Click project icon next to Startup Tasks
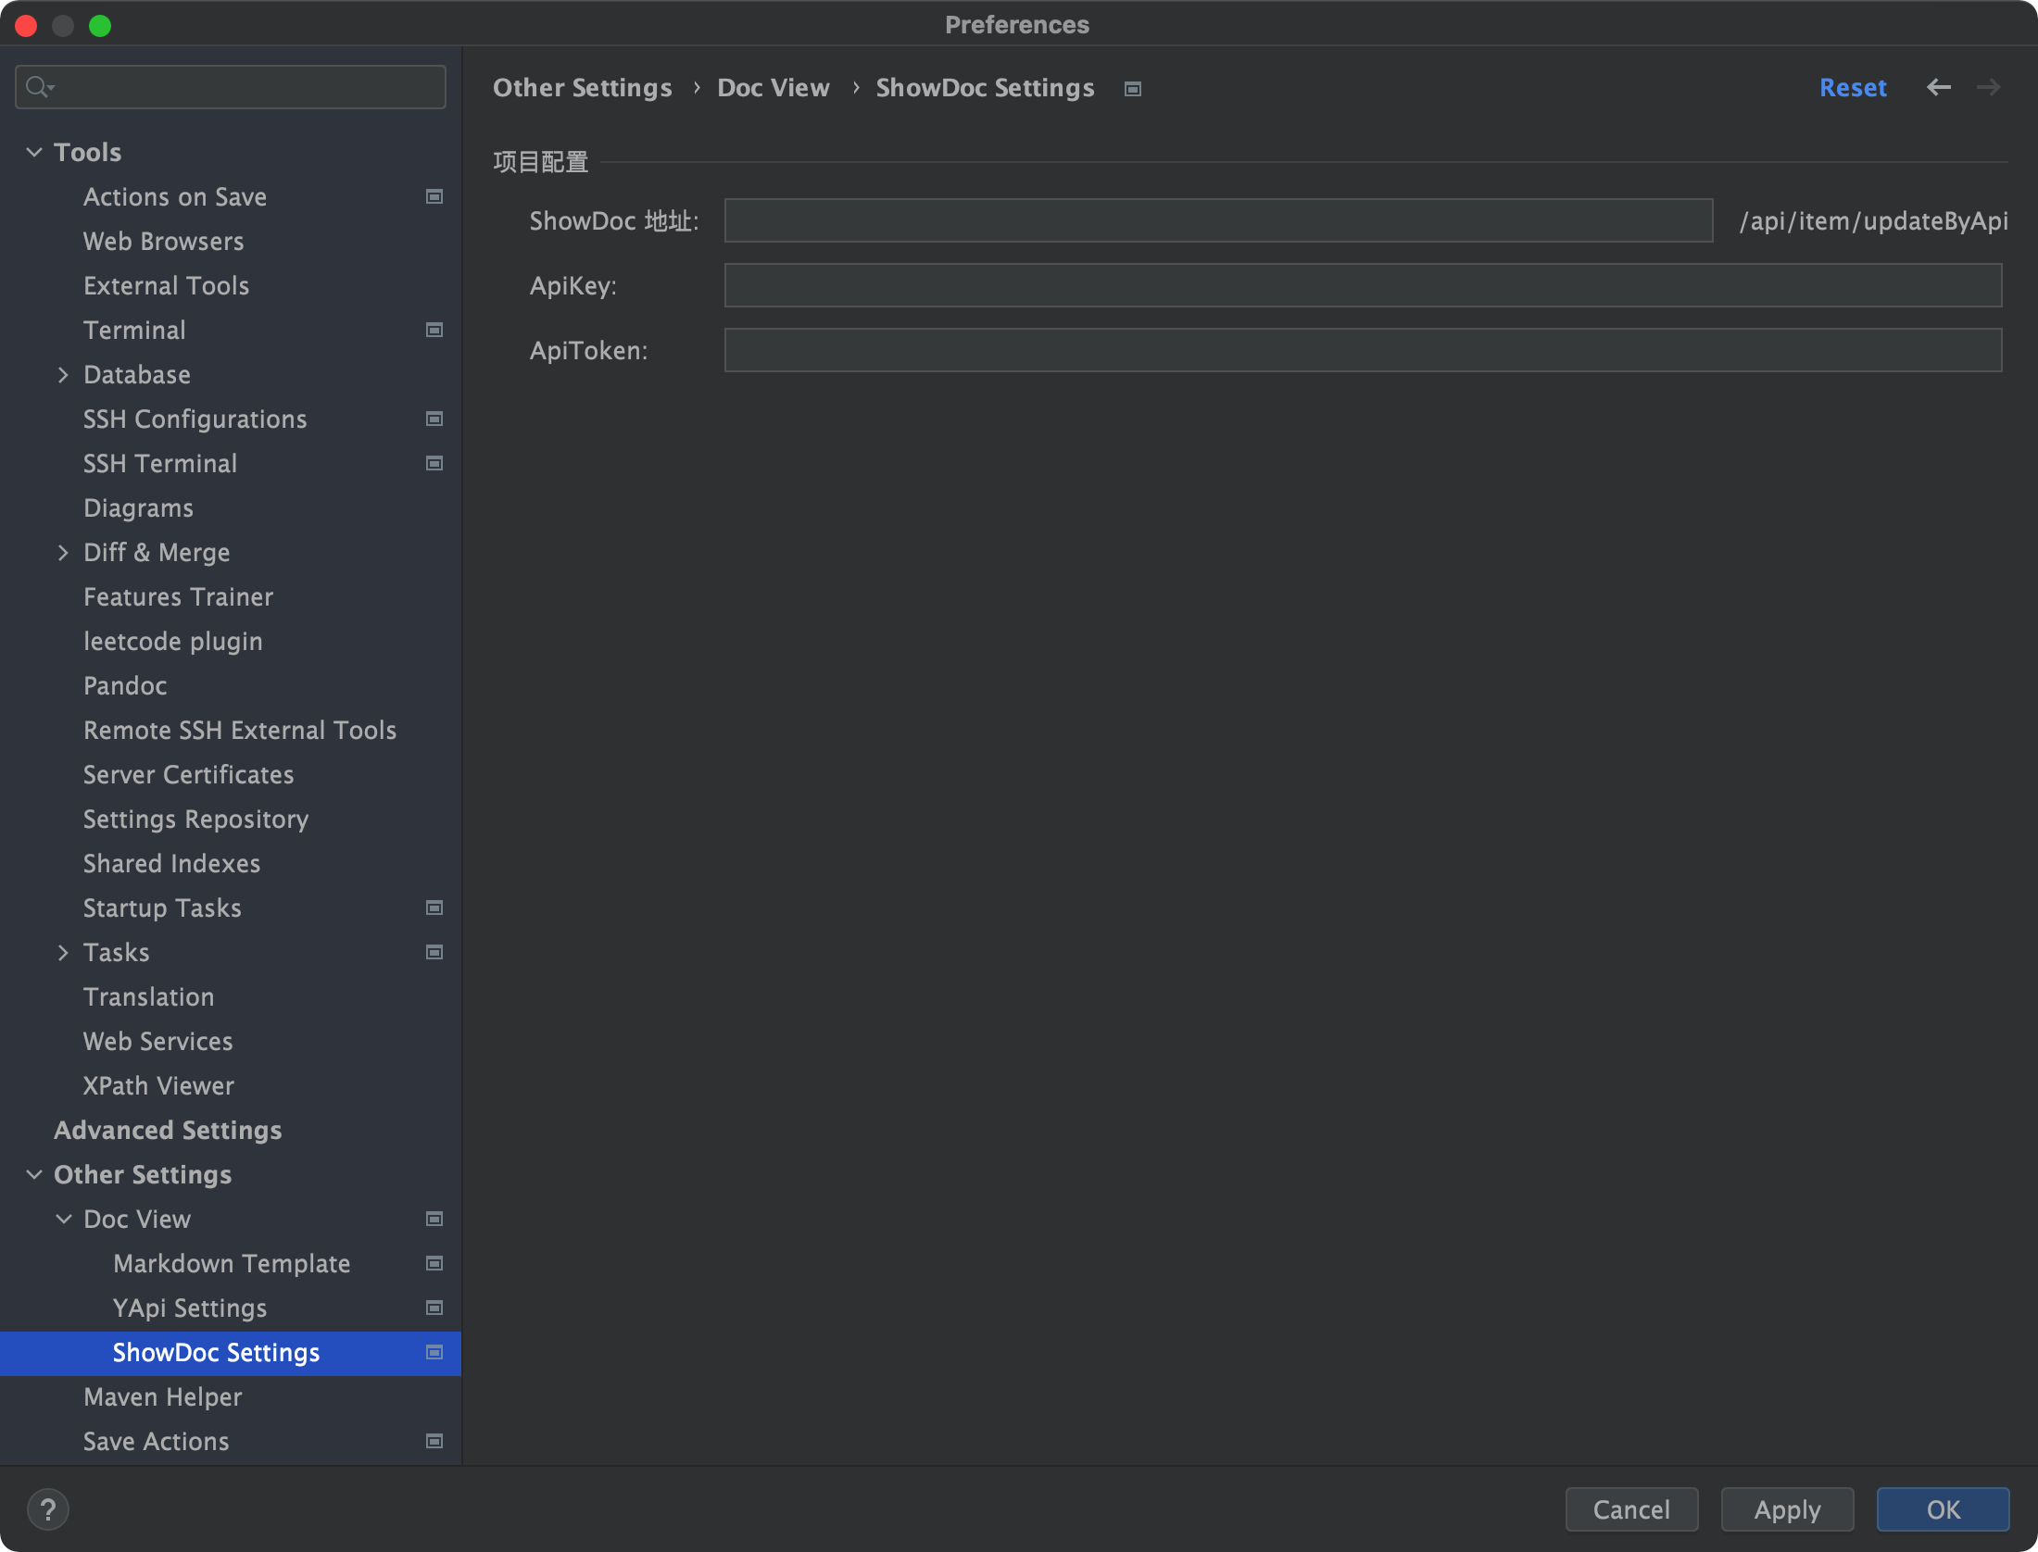 tap(434, 907)
